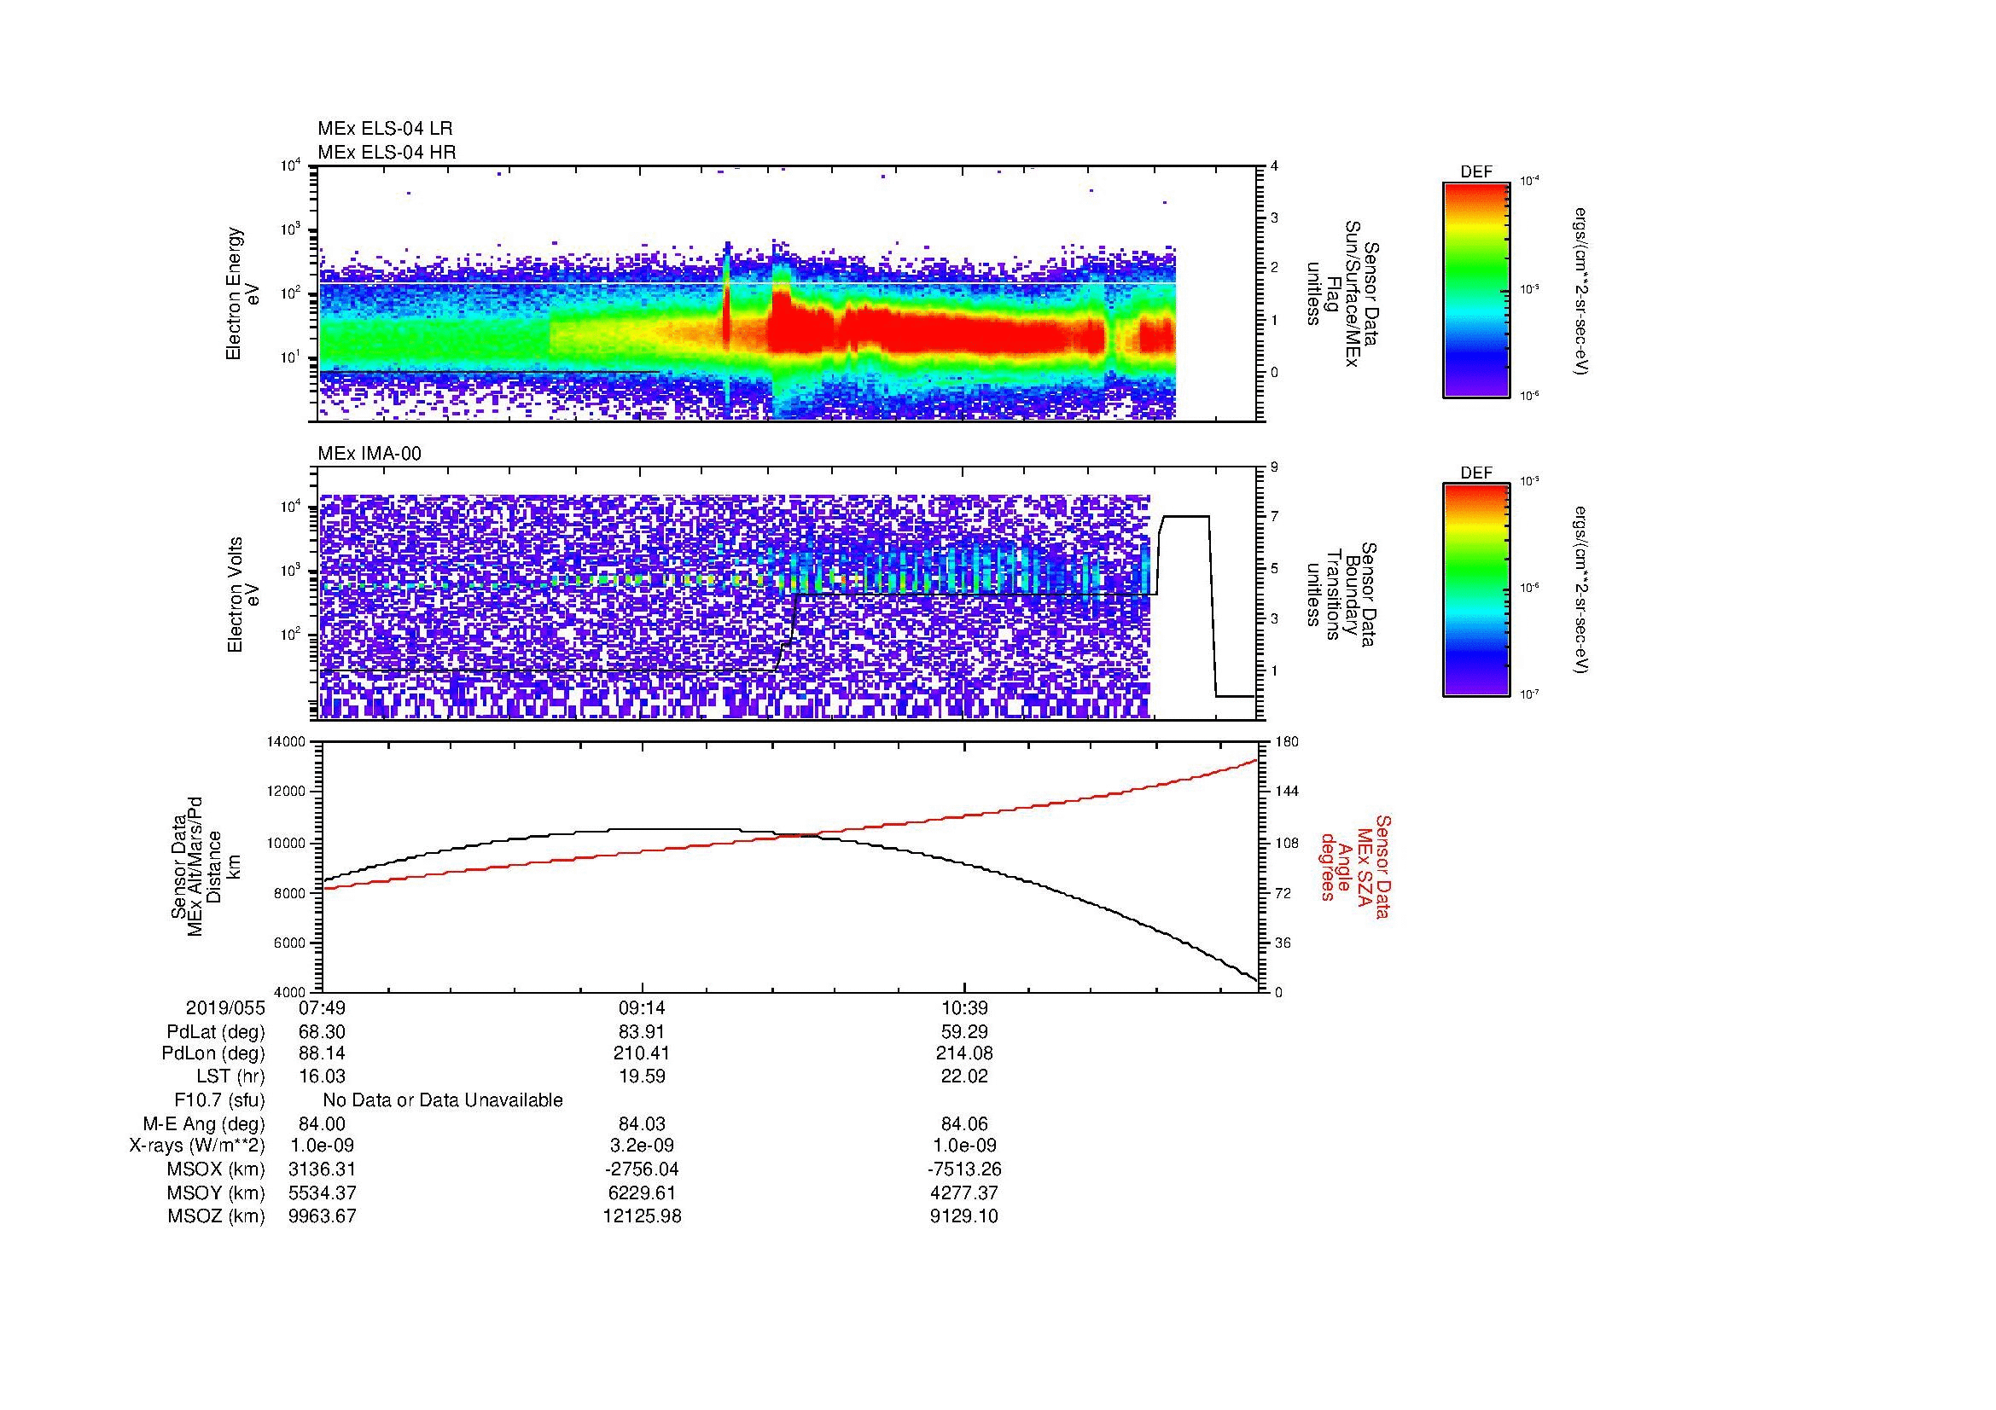
Task: Click the 'PdLon (deg)' row label
Action: tap(213, 1053)
